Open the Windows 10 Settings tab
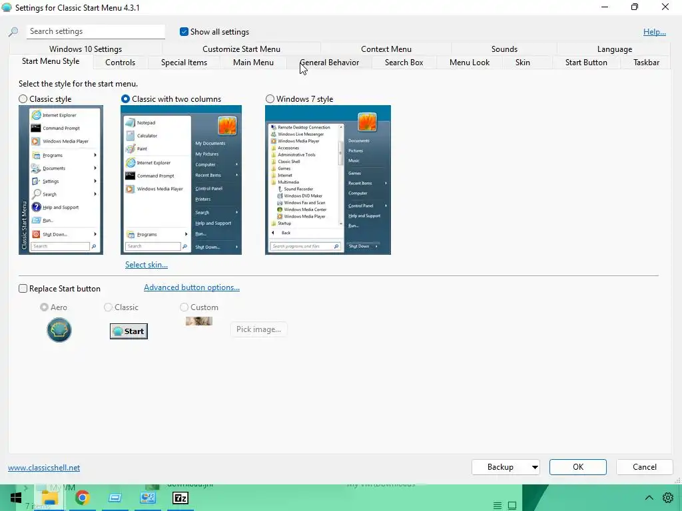 click(85, 49)
